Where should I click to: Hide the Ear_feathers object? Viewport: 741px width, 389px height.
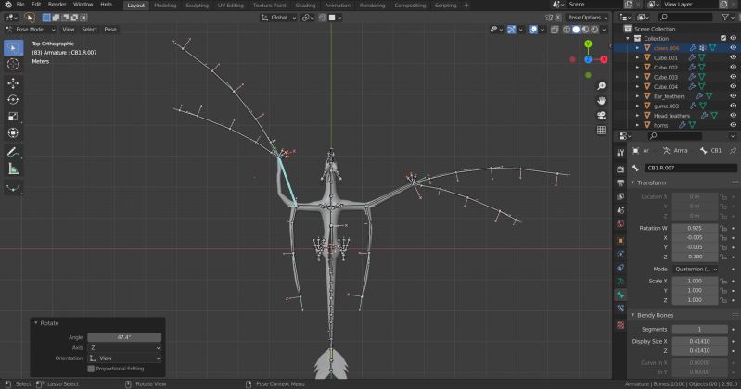[x=733, y=96]
